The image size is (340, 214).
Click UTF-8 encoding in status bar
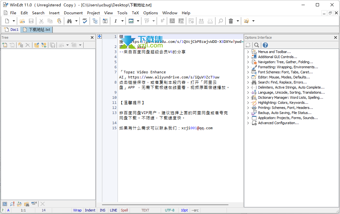[170, 210]
